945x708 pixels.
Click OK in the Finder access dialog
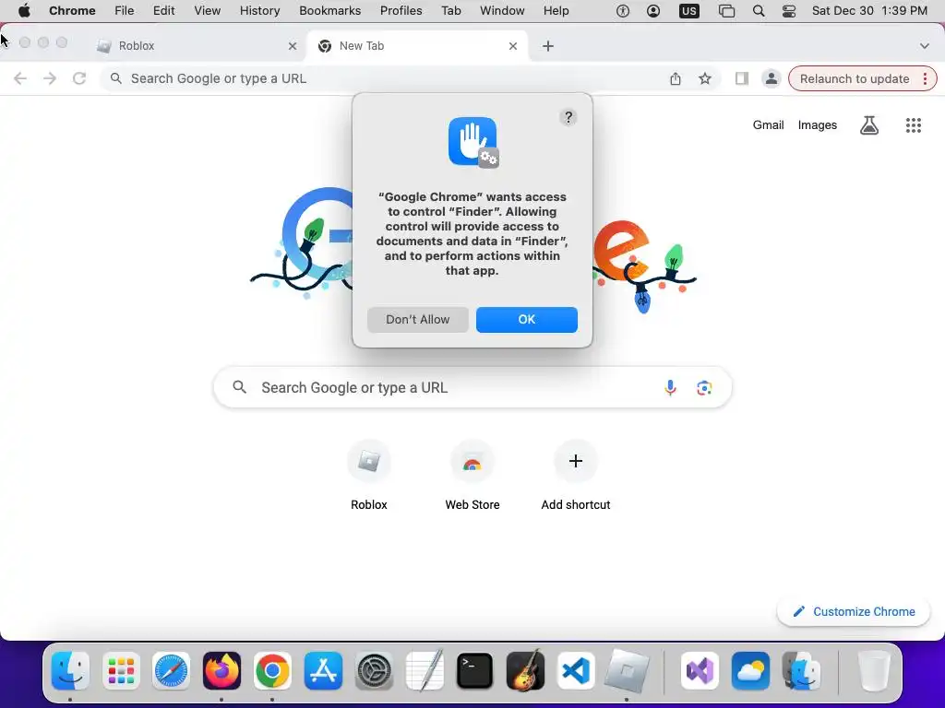526,320
